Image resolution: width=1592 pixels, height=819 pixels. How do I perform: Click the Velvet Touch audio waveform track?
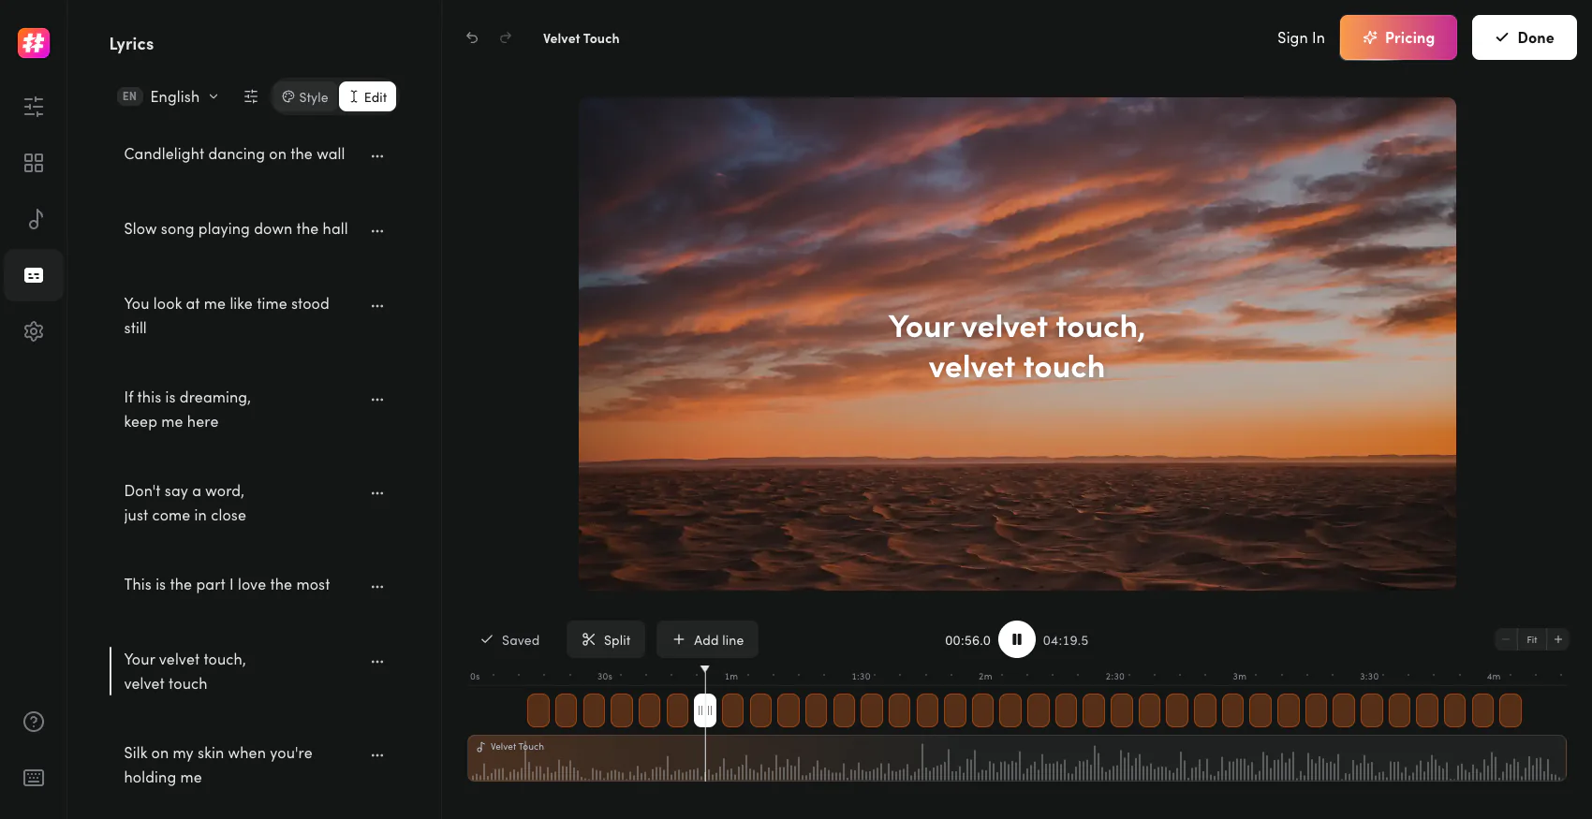coord(1017,758)
